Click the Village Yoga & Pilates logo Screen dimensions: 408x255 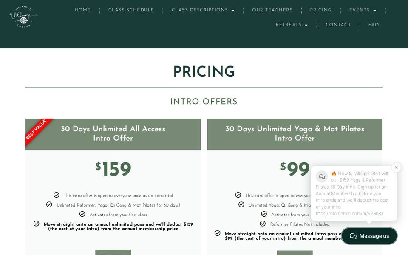(x=23, y=17)
